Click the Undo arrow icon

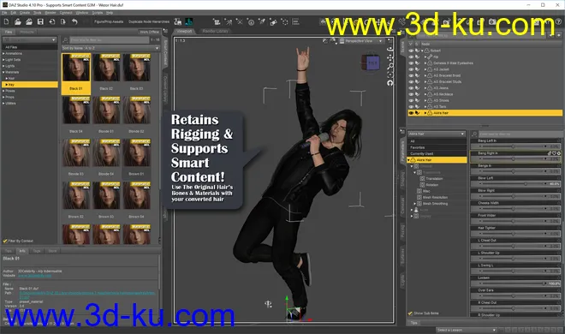[x=74, y=22]
